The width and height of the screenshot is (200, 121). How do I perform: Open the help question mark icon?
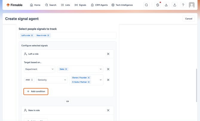tap(183, 5)
